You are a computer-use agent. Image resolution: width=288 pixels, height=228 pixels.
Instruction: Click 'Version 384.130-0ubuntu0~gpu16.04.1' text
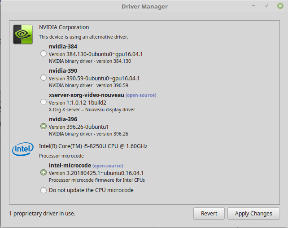(96, 54)
